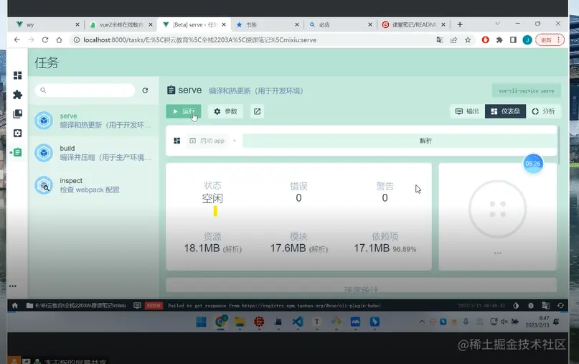Screen dimensions: 579x364
Task: Click the reset plugin API refresh icon in the status bar
Action: click(560, 305)
